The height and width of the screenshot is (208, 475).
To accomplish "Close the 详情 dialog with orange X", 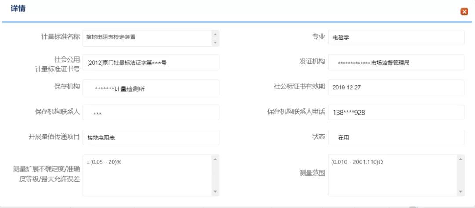I will pyautogui.click(x=464, y=12).
